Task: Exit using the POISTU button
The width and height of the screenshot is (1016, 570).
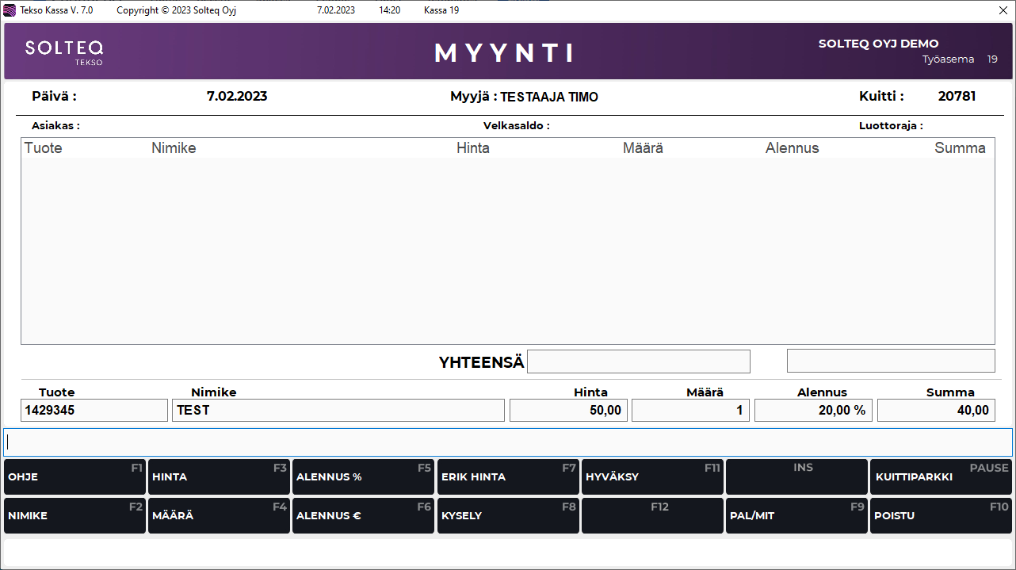Action: [941, 515]
